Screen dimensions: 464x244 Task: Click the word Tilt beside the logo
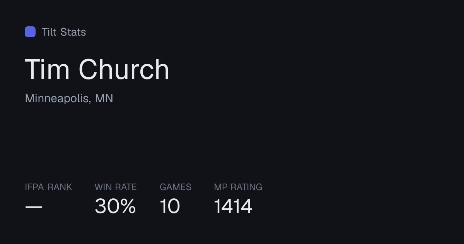click(49, 32)
